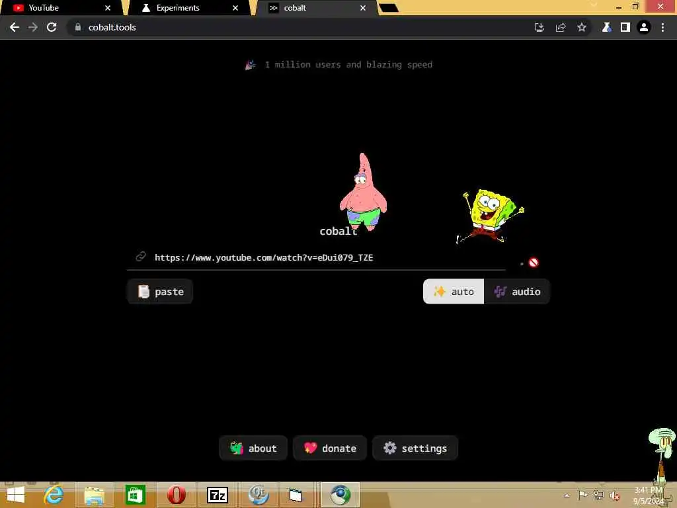Launch Internet Explorer from the taskbar
The image size is (677, 508).
[x=54, y=495]
